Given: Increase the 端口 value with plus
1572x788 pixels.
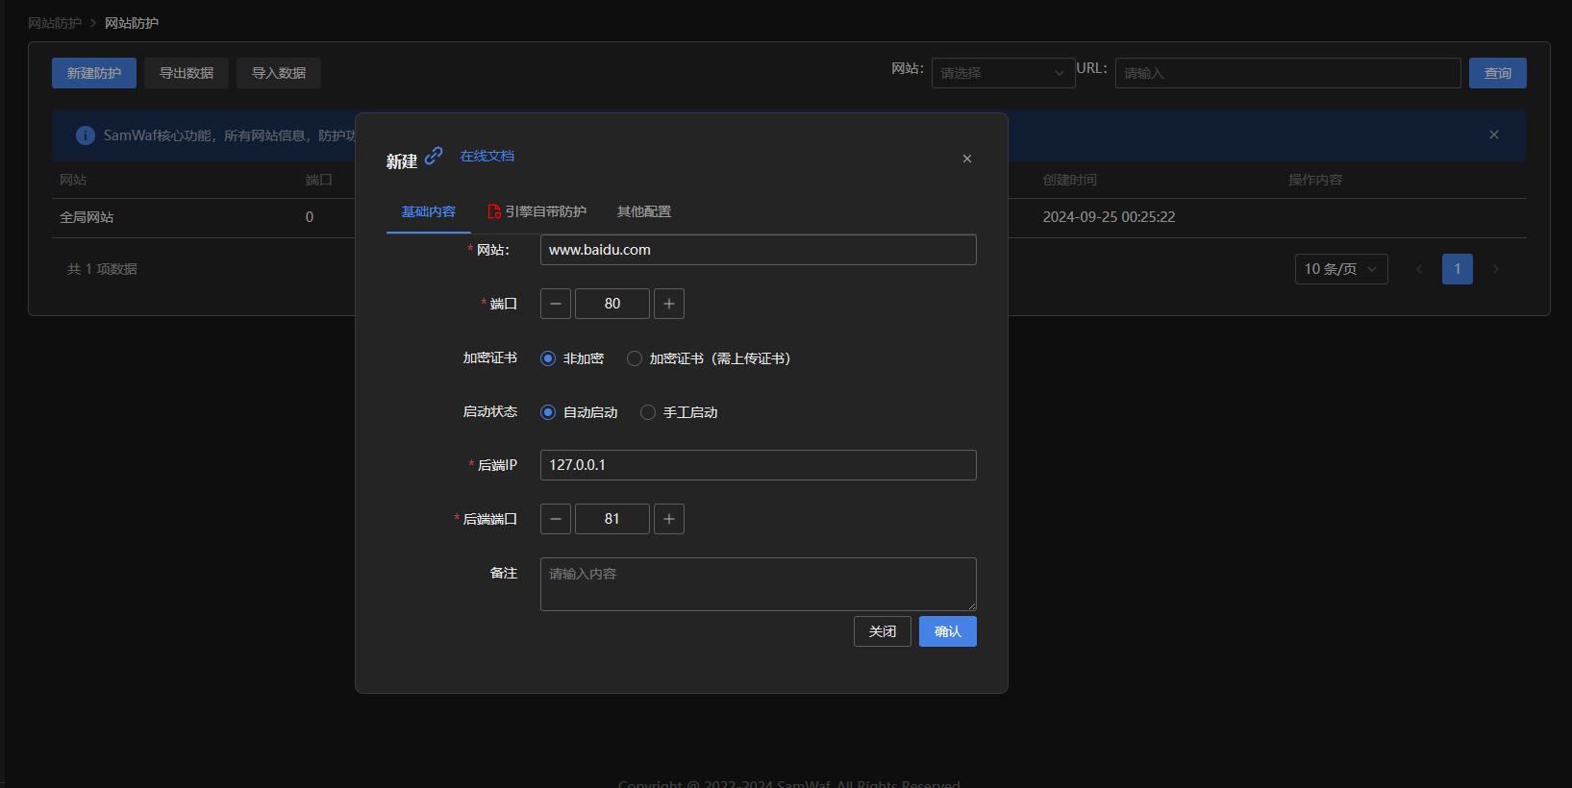Looking at the screenshot, I should 669,304.
